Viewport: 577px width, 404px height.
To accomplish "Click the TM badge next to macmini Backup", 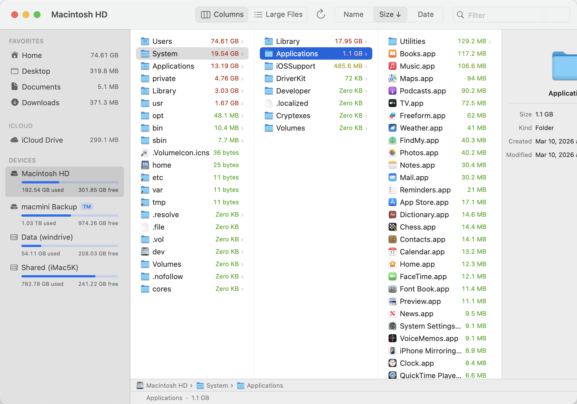I will point(87,207).
